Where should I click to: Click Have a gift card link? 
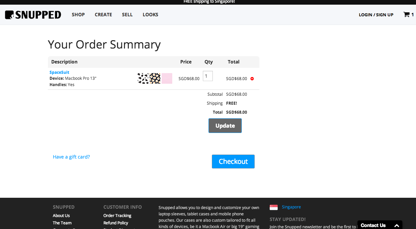point(71,157)
